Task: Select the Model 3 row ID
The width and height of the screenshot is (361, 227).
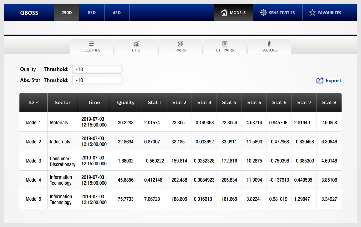Action: pyautogui.click(x=33, y=161)
